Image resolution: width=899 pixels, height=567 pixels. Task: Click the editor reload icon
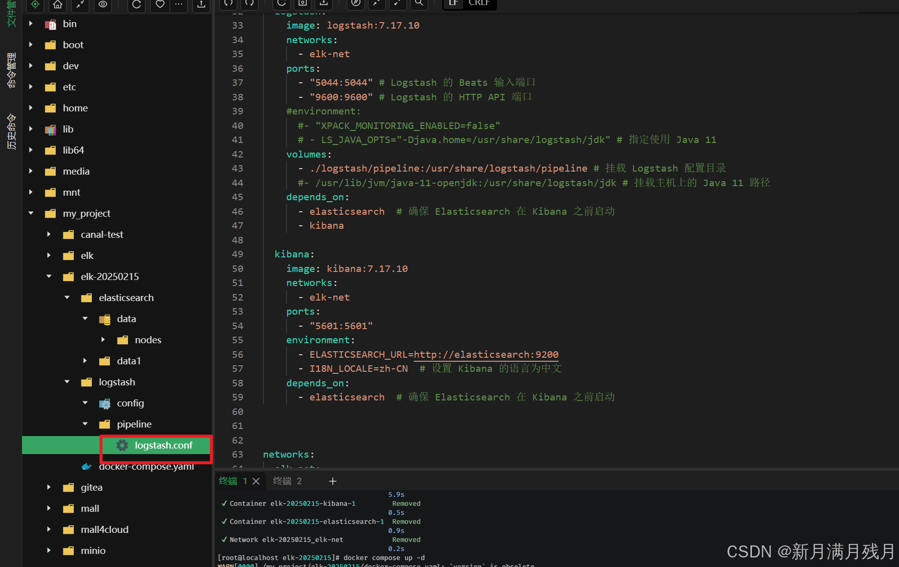coord(282,3)
